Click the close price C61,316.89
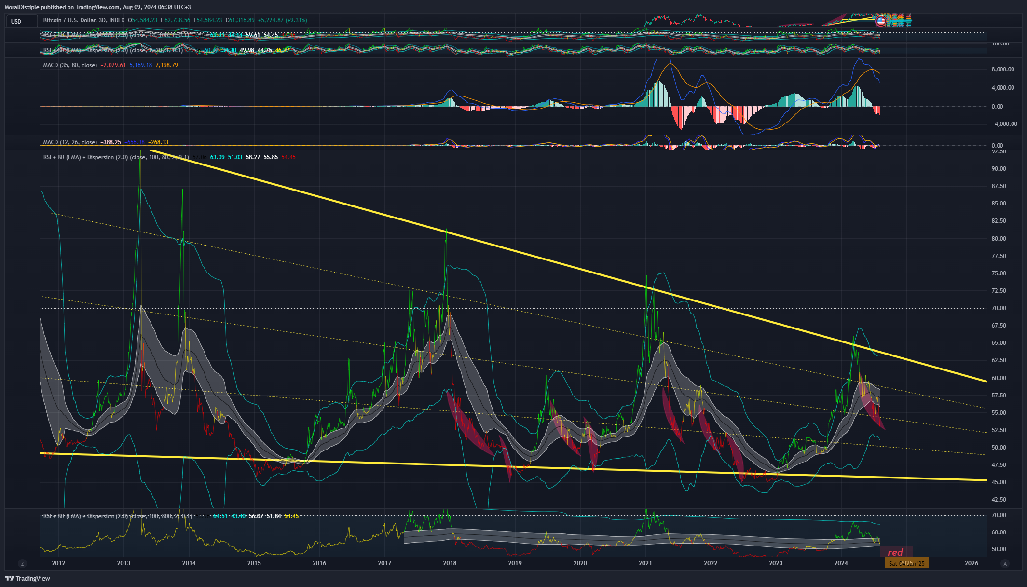 [240, 20]
